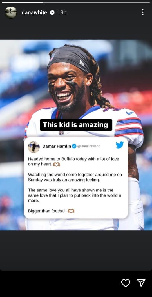Click the heart-hands emoji after 'Bigger than football!'
The width and height of the screenshot is (152, 297).
click(71, 211)
